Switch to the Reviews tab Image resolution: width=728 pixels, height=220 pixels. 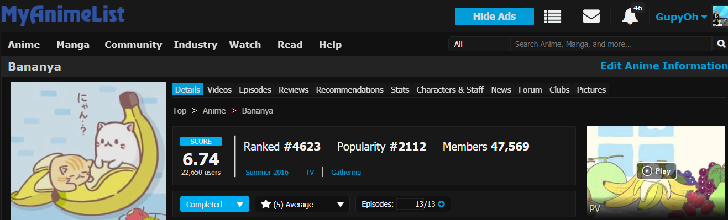tap(294, 89)
